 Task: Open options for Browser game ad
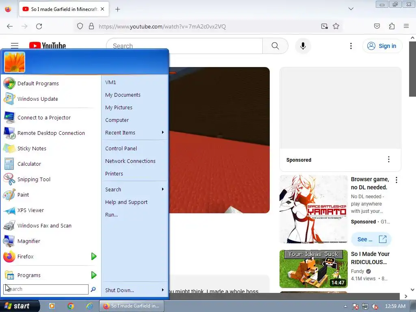coord(396,180)
